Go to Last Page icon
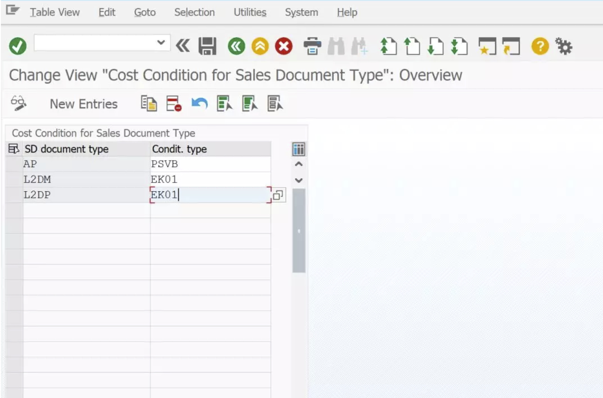Screen dimensions: 603x398 tap(458, 46)
